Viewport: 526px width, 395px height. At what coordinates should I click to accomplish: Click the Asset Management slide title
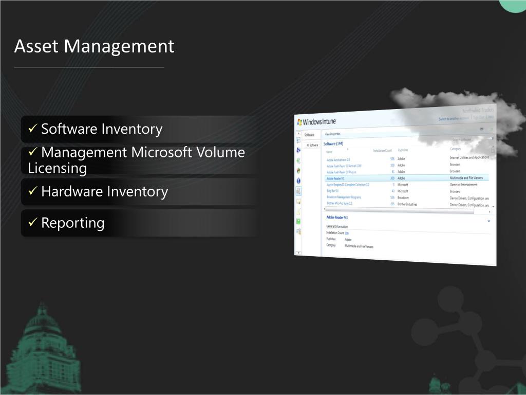[x=95, y=46]
